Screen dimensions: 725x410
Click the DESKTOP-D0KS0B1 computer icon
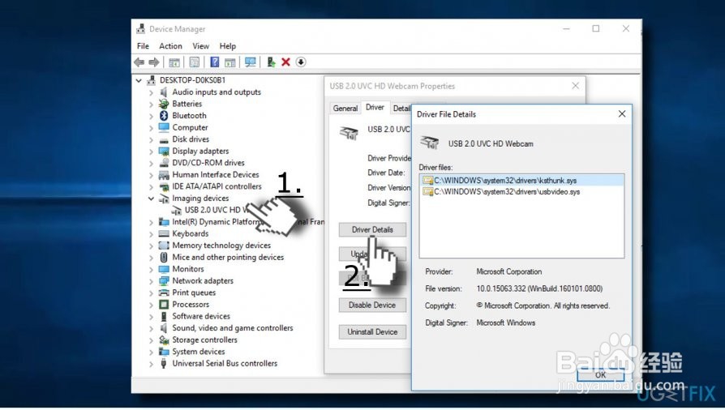pyautogui.click(x=151, y=80)
